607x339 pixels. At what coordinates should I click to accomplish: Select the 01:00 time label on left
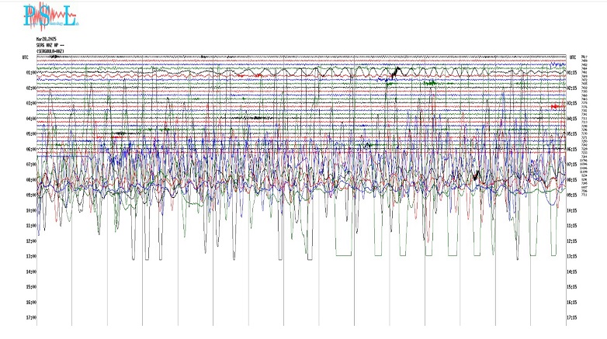[x=31, y=73]
